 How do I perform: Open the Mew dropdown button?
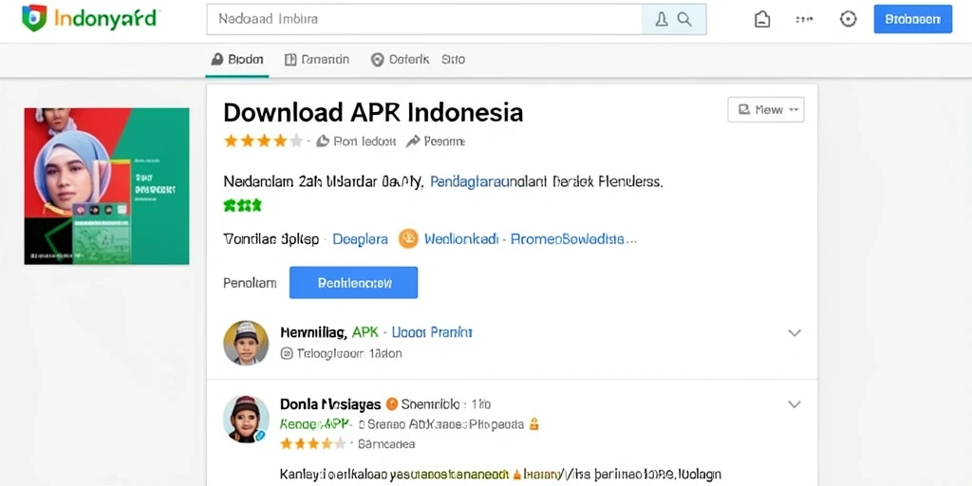point(766,110)
